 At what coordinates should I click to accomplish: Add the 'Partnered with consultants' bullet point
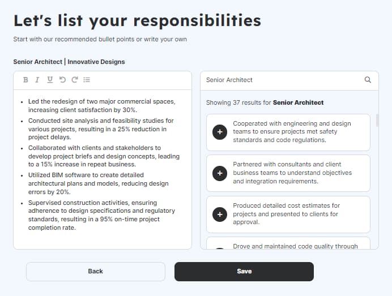tap(219, 173)
